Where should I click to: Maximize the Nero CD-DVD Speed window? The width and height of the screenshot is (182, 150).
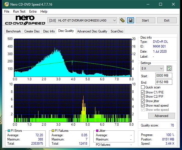(161, 4)
